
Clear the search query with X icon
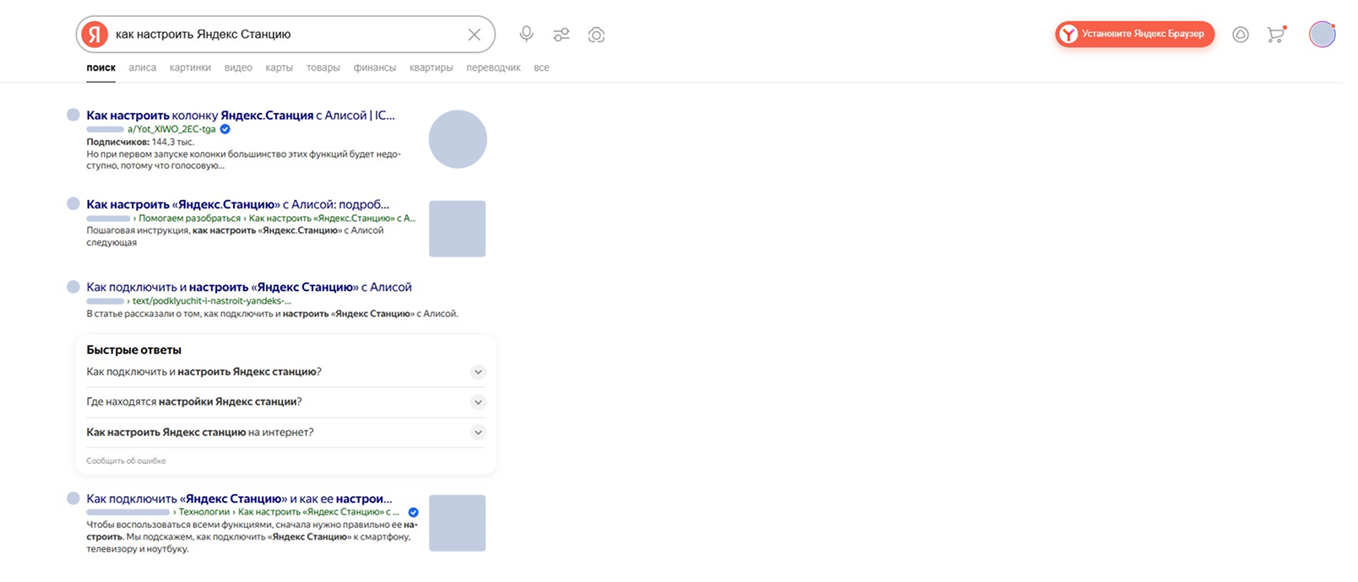coord(475,35)
